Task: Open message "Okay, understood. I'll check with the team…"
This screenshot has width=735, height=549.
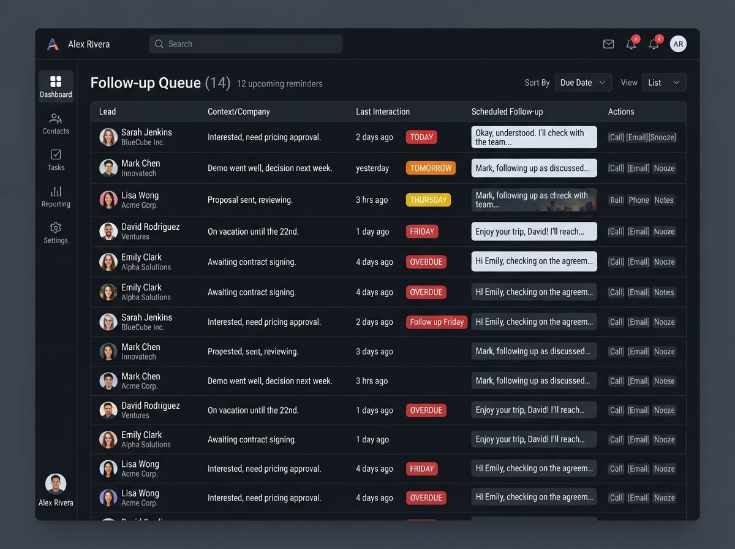Action: [534, 137]
